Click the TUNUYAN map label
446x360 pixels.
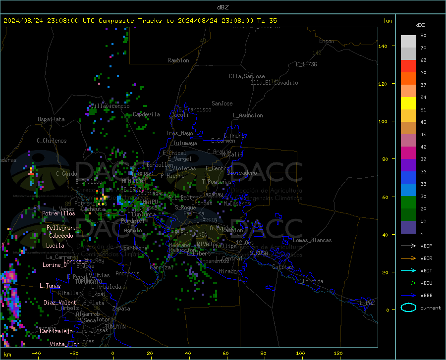pos(115,327)
